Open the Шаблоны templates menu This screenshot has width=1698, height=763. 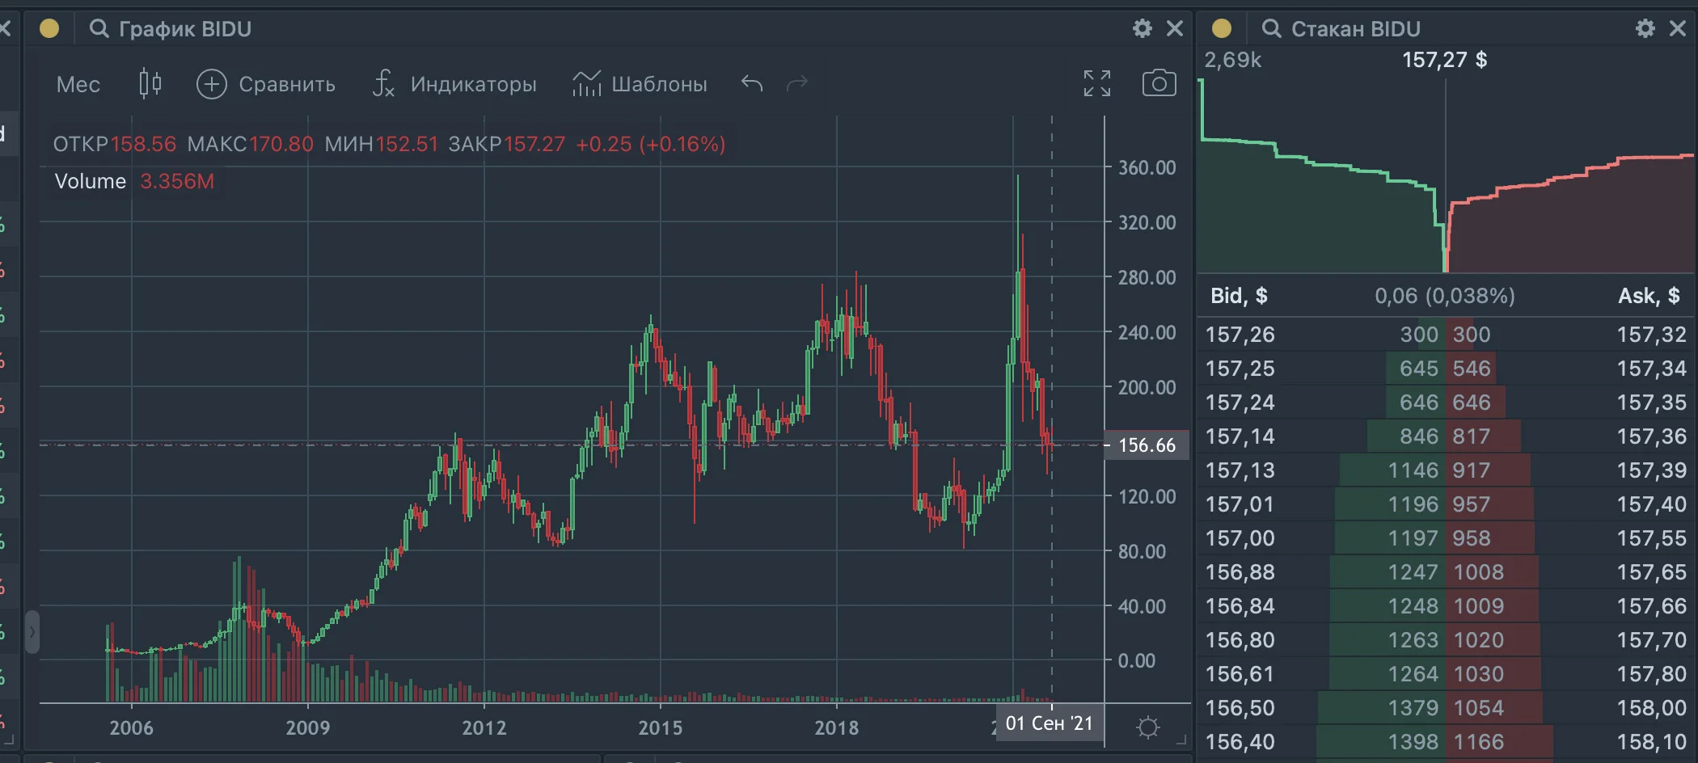(640, 84)
